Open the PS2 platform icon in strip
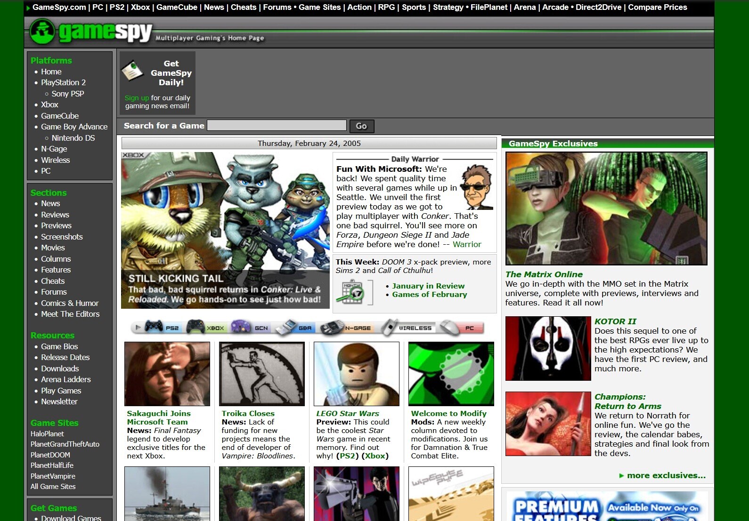 coord(162,328)
